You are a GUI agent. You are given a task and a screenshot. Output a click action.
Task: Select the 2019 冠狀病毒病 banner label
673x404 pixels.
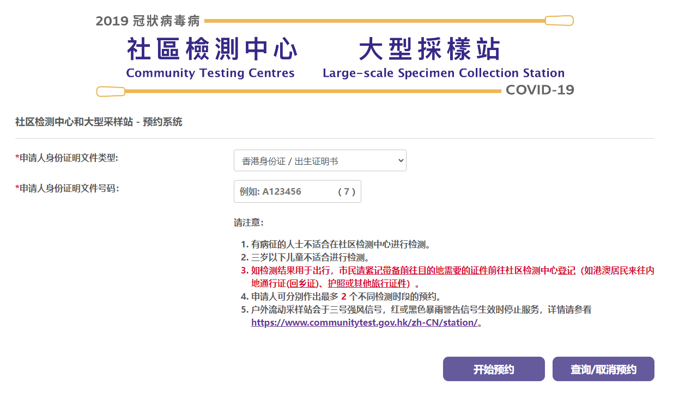pos(148,21)
